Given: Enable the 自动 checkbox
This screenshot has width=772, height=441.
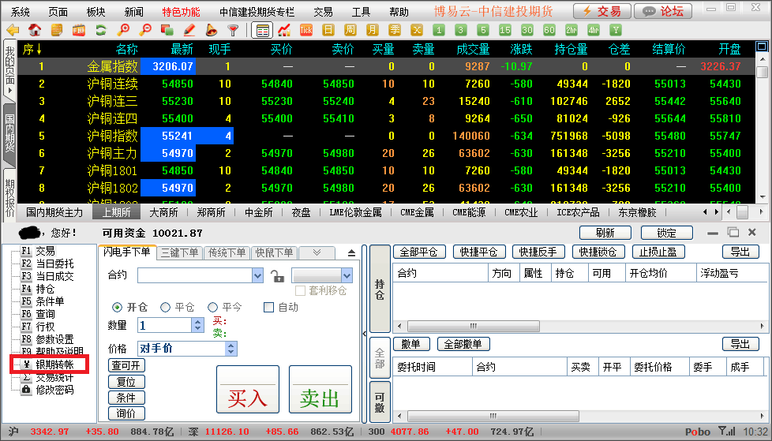Looking at the screenshot, I should [x=269, y=307].
